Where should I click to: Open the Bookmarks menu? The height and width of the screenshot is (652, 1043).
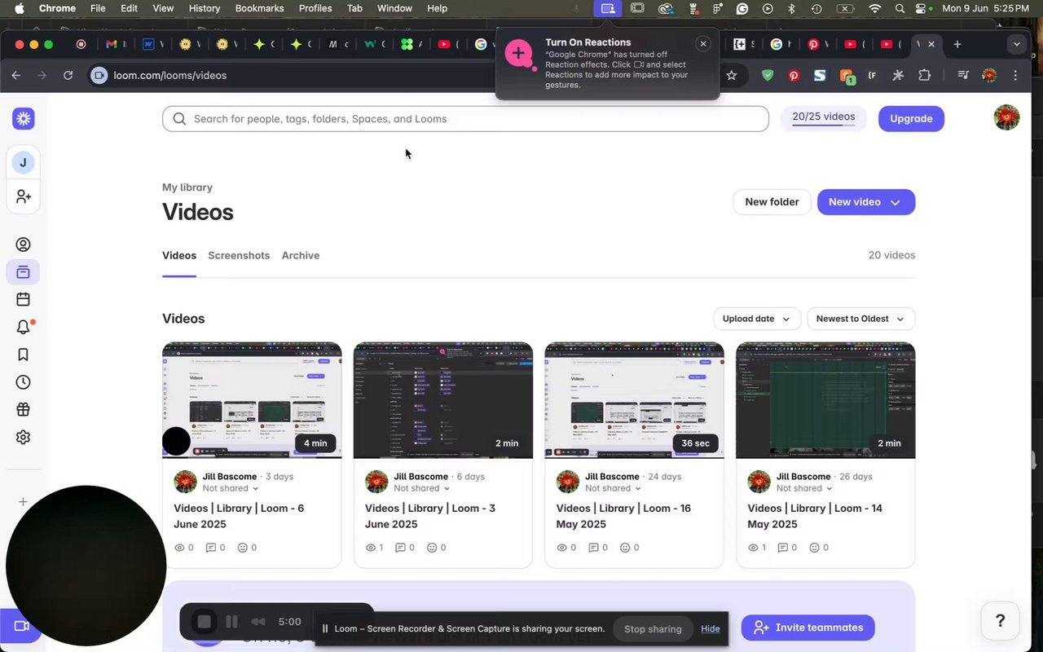(259, 8)
